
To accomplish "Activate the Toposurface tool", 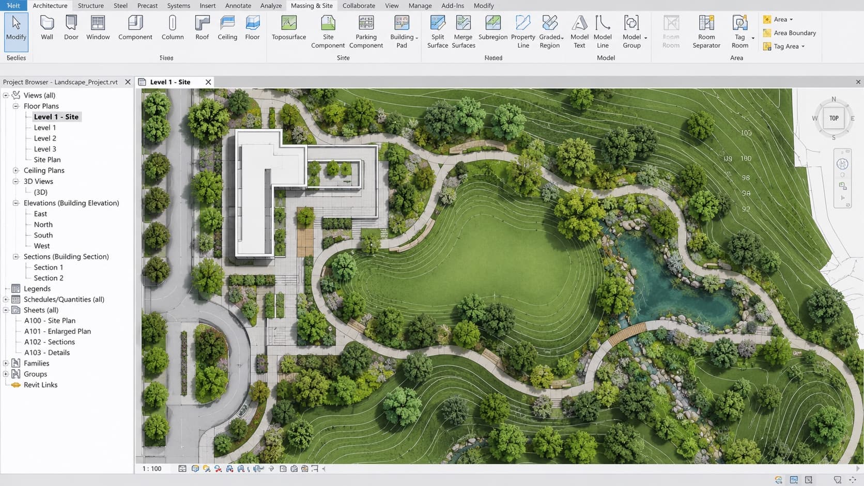I will pyautogui.click(x=289, y=28).
